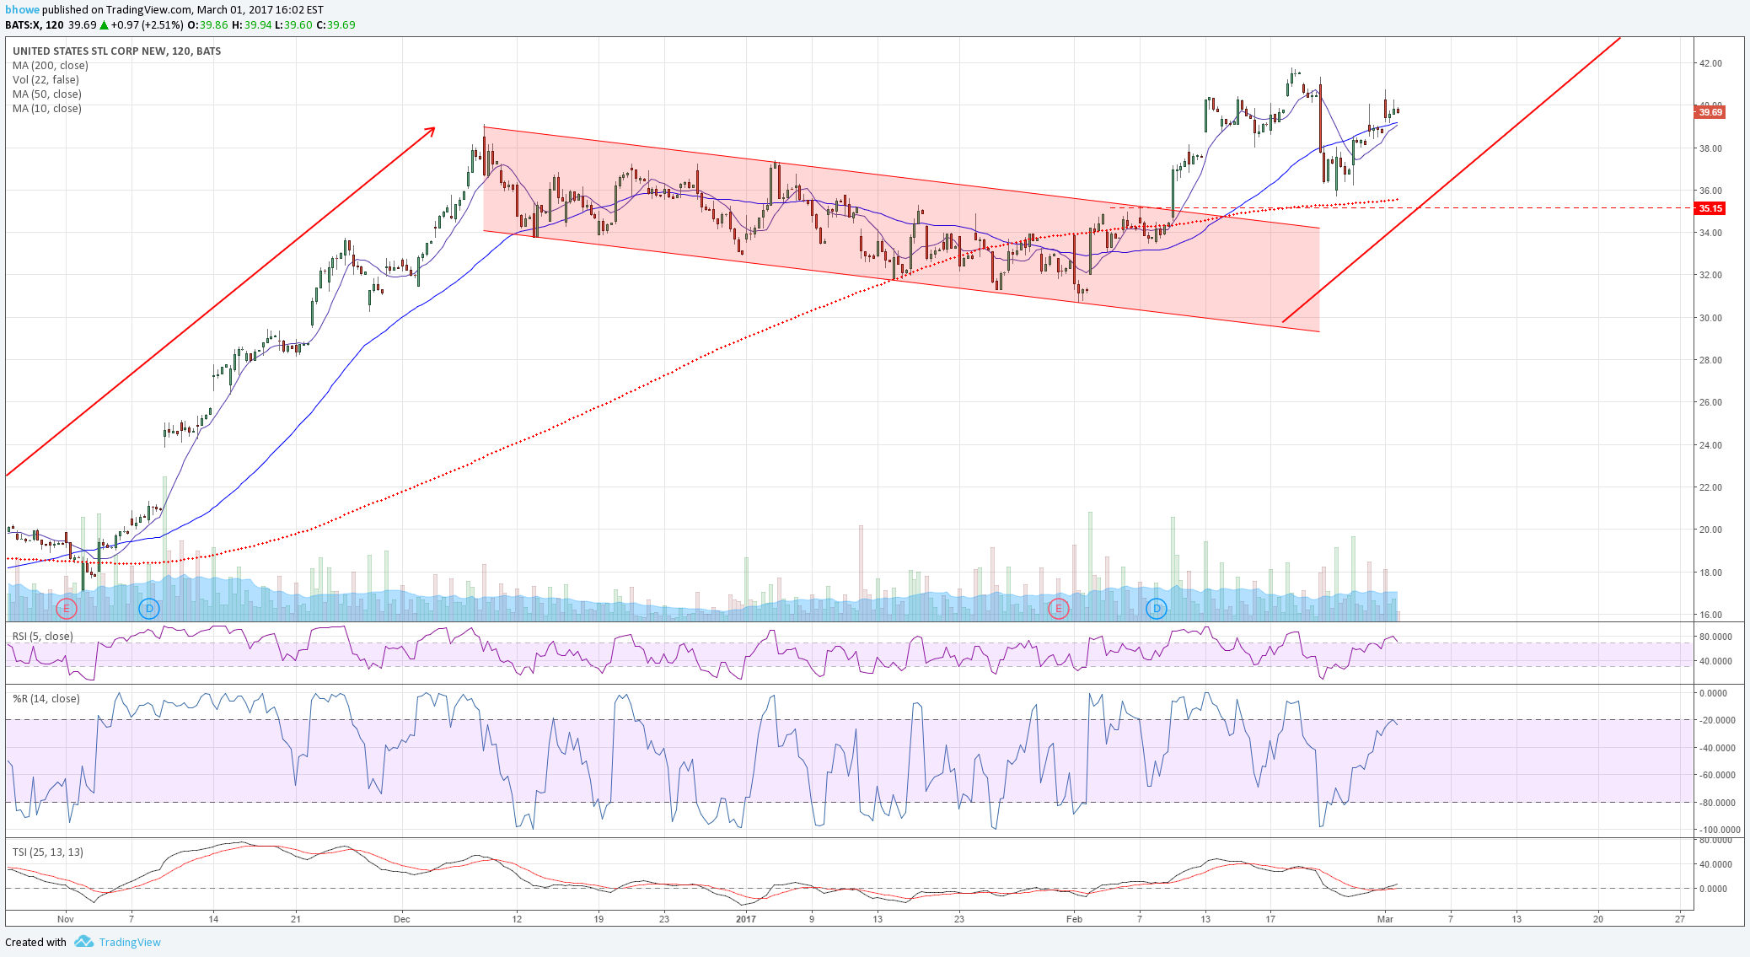1750x957 pixels.
Task: Open the bhowe author profile link
Action: [x=21, y=10]
